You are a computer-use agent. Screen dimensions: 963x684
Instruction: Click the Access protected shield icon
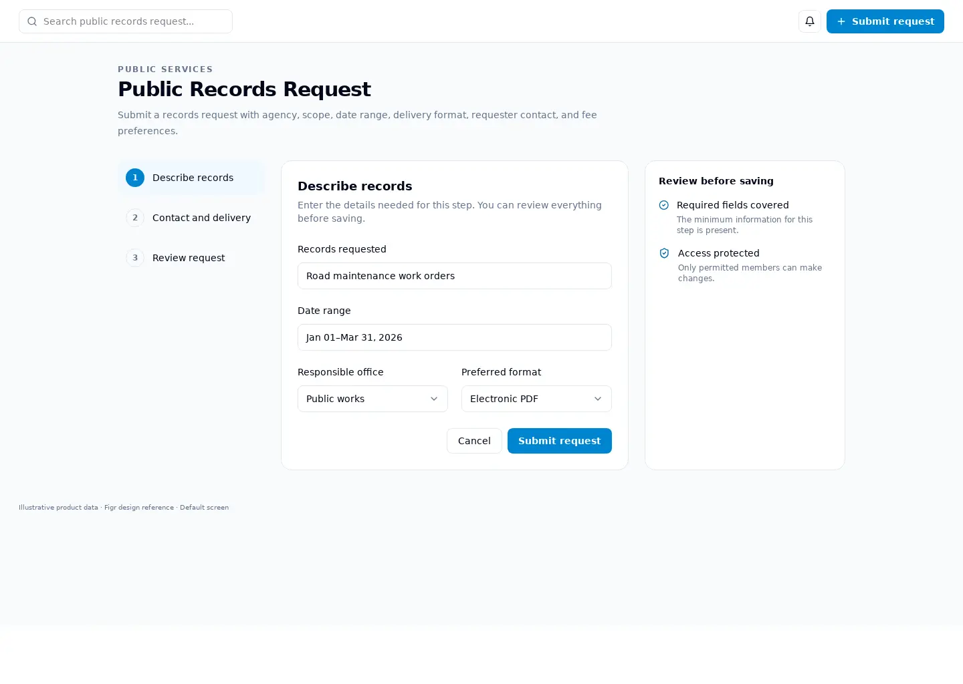point(664,253)
